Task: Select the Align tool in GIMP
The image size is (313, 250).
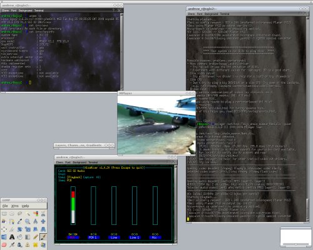Action: coord(4,229)
